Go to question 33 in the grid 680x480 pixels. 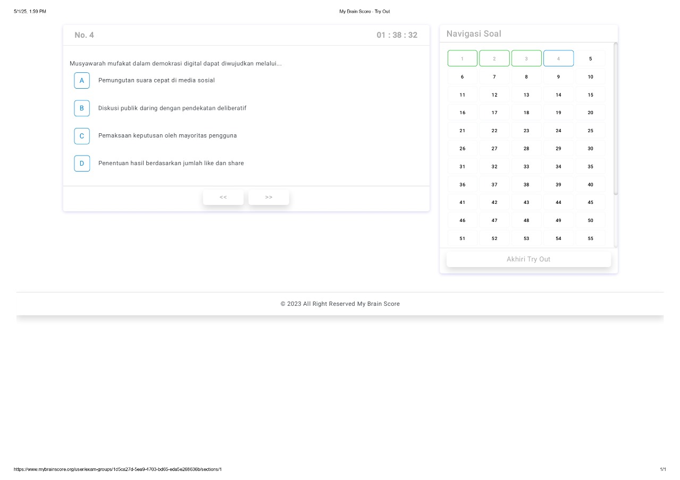526,166
